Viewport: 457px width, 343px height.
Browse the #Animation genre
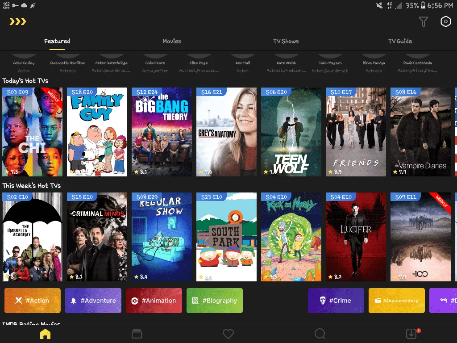pyautogui.click(x=154, y=301)
